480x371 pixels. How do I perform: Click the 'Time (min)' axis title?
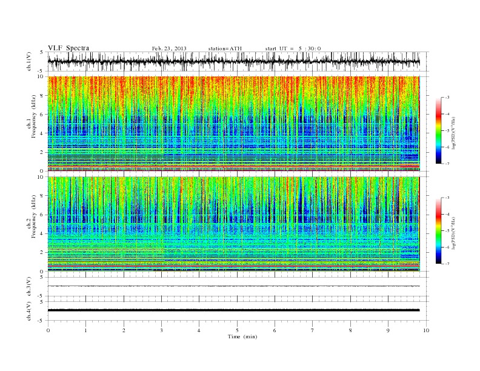242,336
